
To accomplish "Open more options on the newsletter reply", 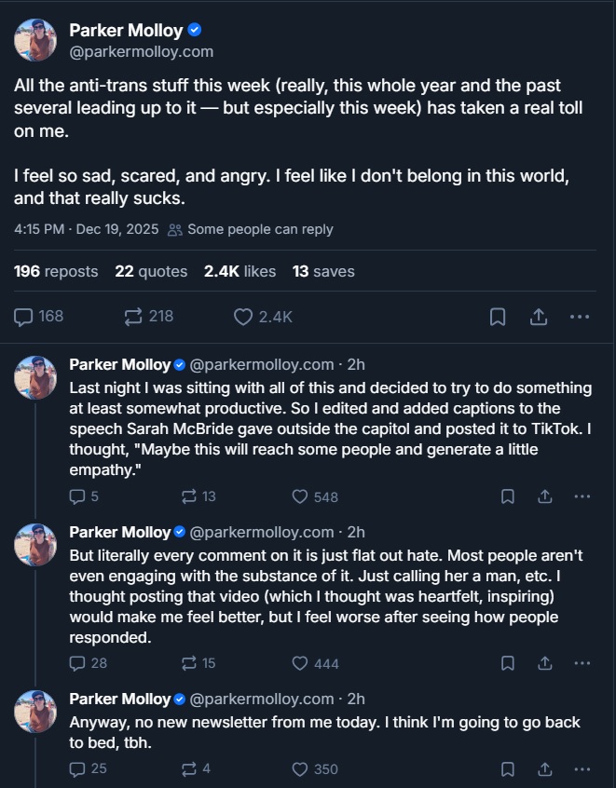I will click(x=582, y=769).
